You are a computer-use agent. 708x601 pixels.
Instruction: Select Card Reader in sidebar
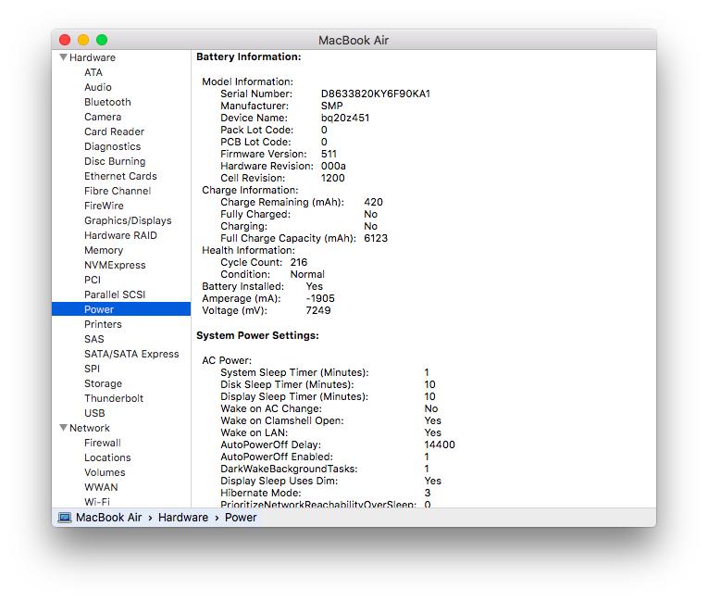pyautogui.click(x=114, y=131)
